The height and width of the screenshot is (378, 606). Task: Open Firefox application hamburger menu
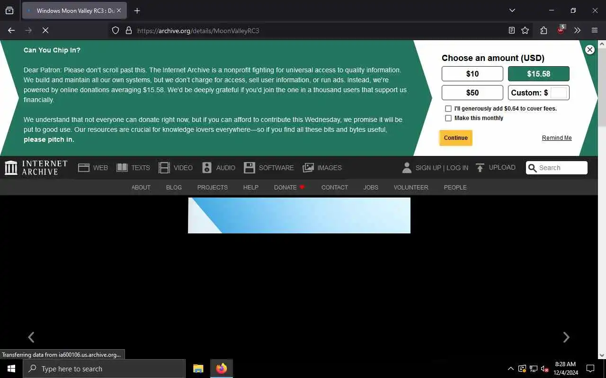tap(595, 31)
